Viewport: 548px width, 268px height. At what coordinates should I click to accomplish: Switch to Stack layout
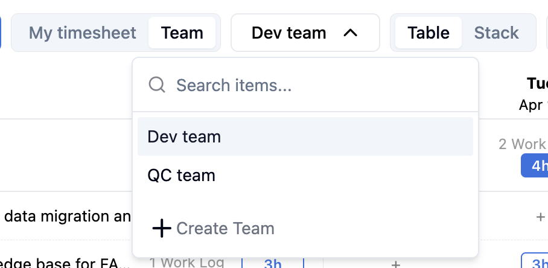[x=496, y=33]
